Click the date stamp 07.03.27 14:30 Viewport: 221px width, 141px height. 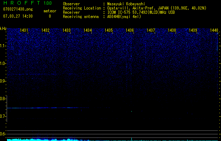click(18, 16)
